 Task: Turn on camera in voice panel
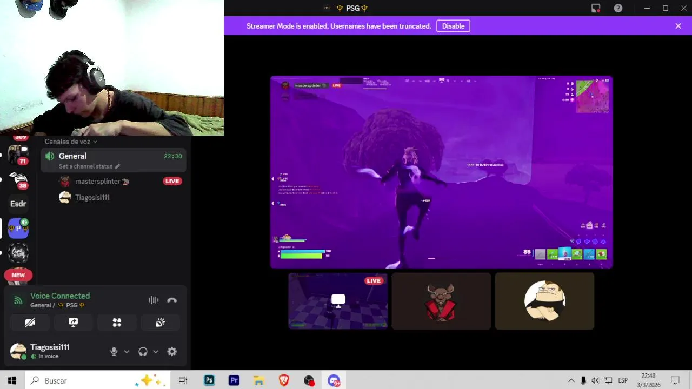click(30, 323)
